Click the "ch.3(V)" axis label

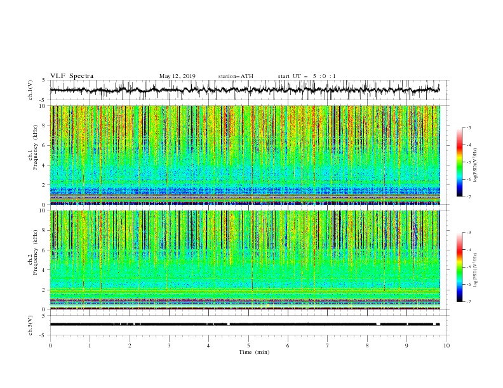pyautogui.click(x=30, y=325)
